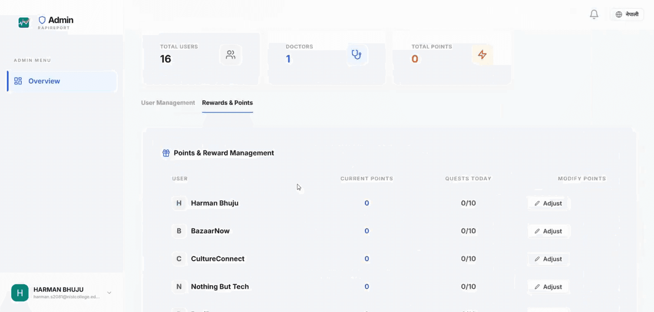Click the BazaarNow user name
Viewport: 654px width, 312px height.
click(210, 231)
